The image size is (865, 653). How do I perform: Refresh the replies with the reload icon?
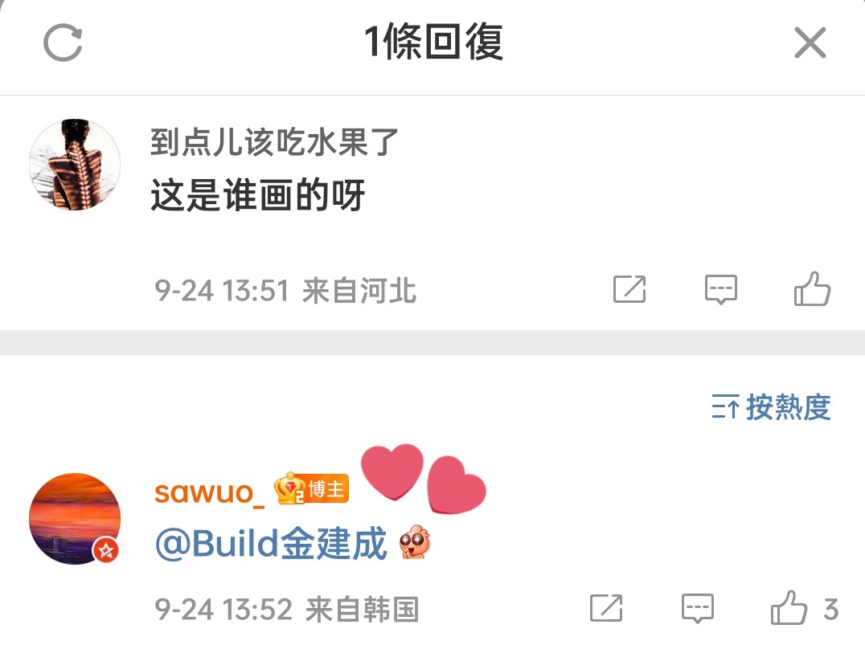pos(63,43)
